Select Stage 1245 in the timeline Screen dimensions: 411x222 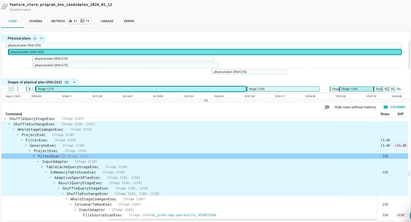pyautogui.click(x=283, y=89)
